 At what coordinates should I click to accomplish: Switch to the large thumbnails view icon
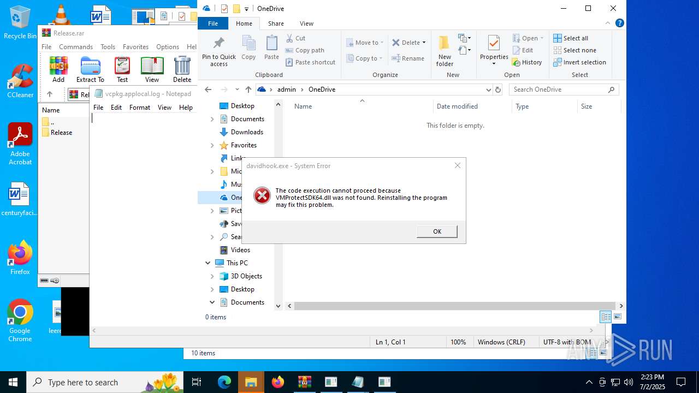[x=618, y=317]
